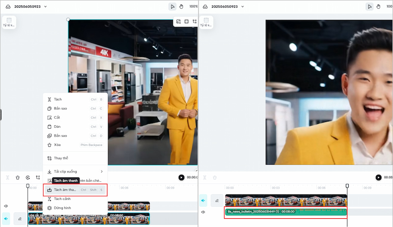This screenshot has width=393, height=227.
Task: Click the crop icon in left timeline toolbar
Action: 38,177
